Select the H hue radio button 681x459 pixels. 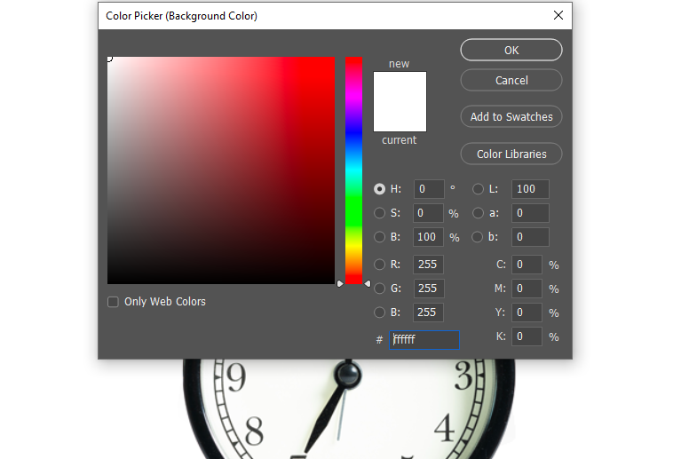(x=380, y=189)
